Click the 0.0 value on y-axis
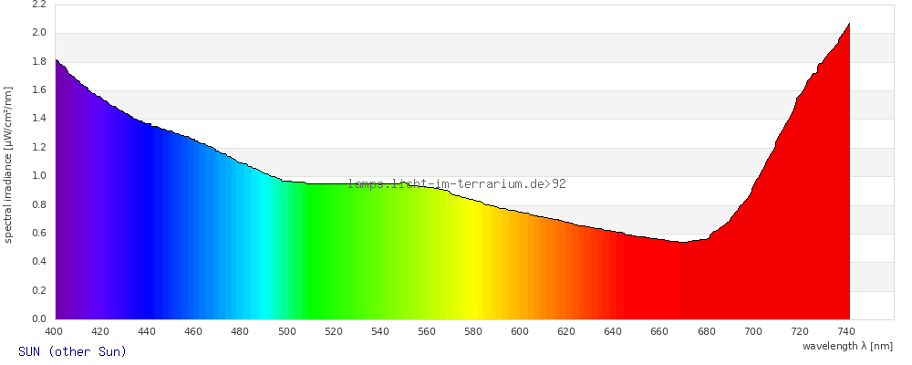The image size is (912, 365). [39, 319]
